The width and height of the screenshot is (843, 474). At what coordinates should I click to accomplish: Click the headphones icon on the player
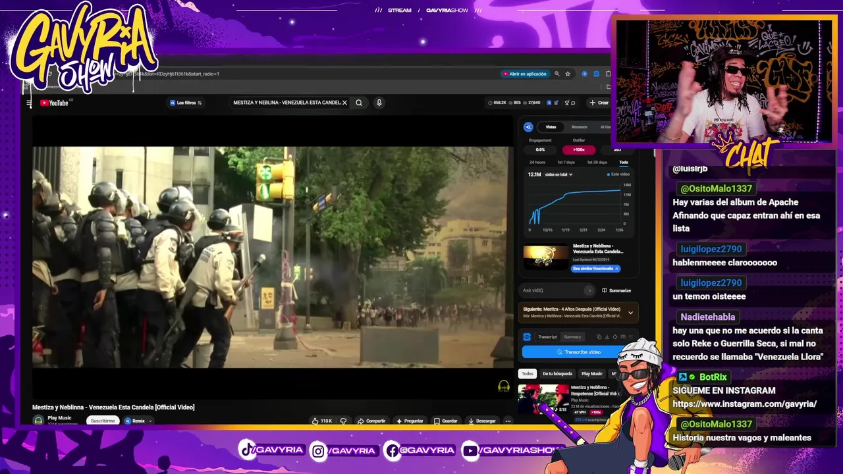[x=504, y=386]
